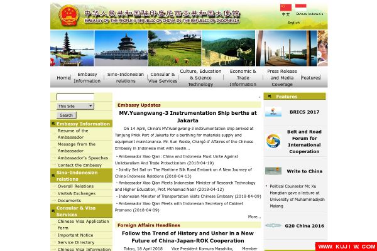Open Belt and Road Forum text link
The height and width of the screenshot is (251, 377).
[304, 141]
